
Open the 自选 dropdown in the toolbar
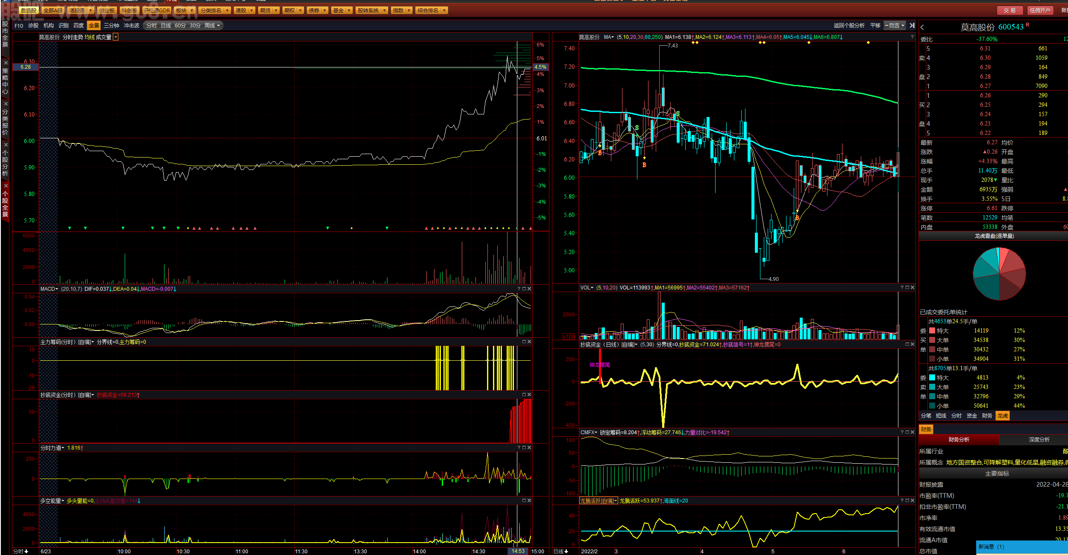pos(895,26)
